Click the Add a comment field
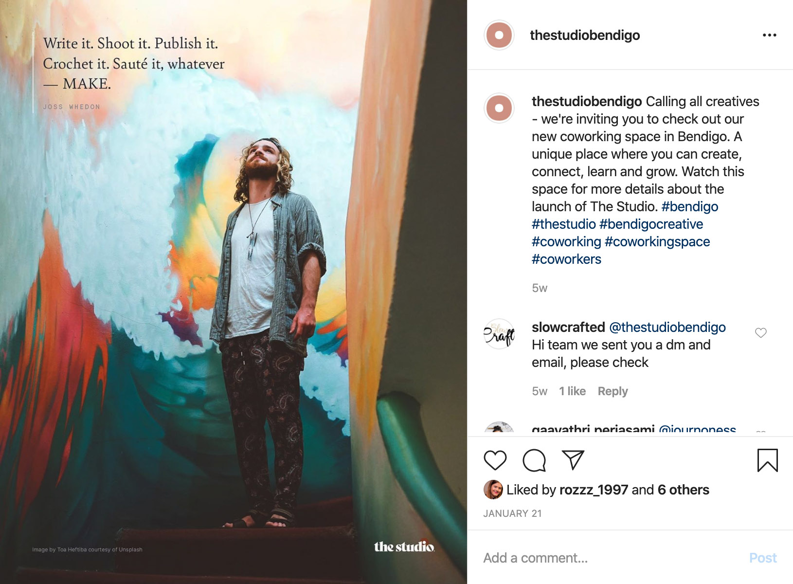 [608, 558]
